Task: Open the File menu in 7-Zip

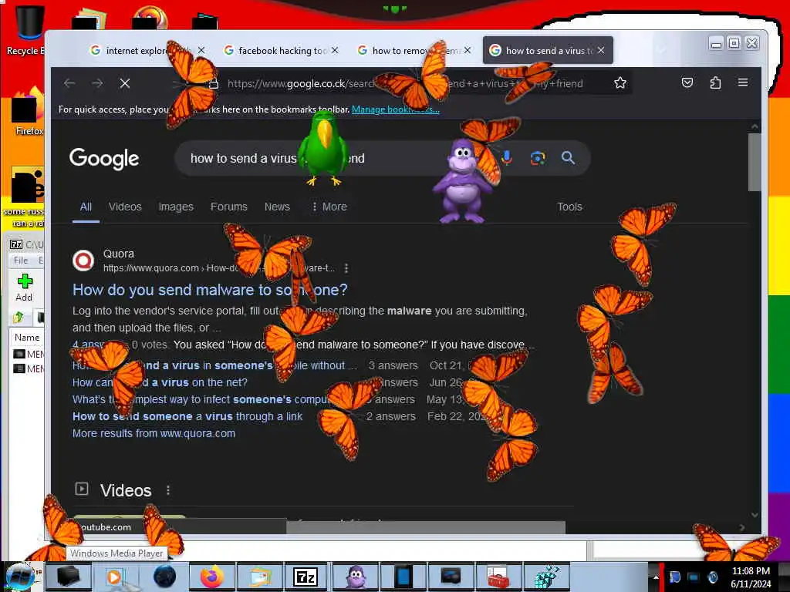Action: [x=21, y=261]
